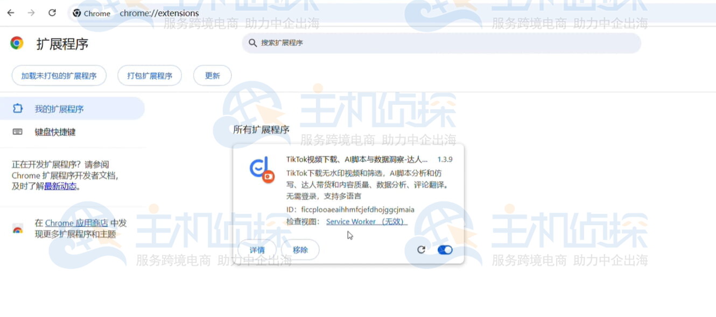Click the 移除 button on extension card

pyautogui.click(x=300, y=250)
